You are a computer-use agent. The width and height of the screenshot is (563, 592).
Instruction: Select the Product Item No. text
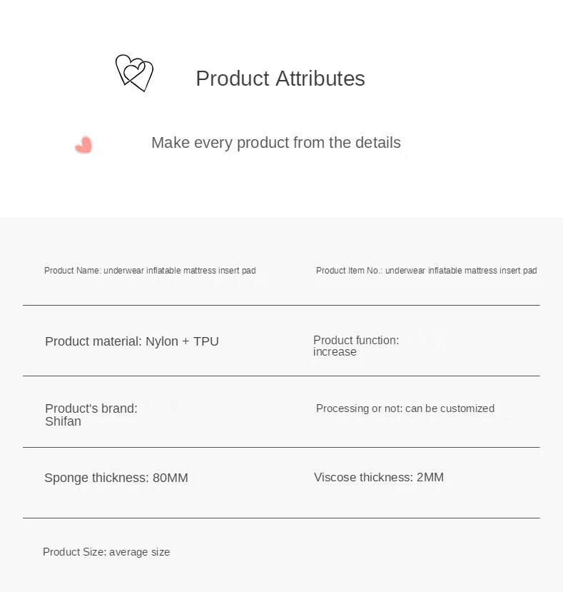[426, 271]
